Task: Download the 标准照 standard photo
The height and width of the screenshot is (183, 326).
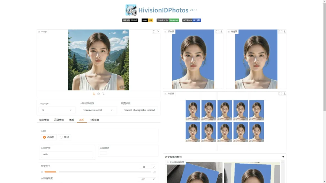Action: point(221,31)
